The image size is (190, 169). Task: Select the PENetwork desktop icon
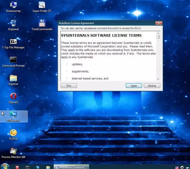pos(13,116)
